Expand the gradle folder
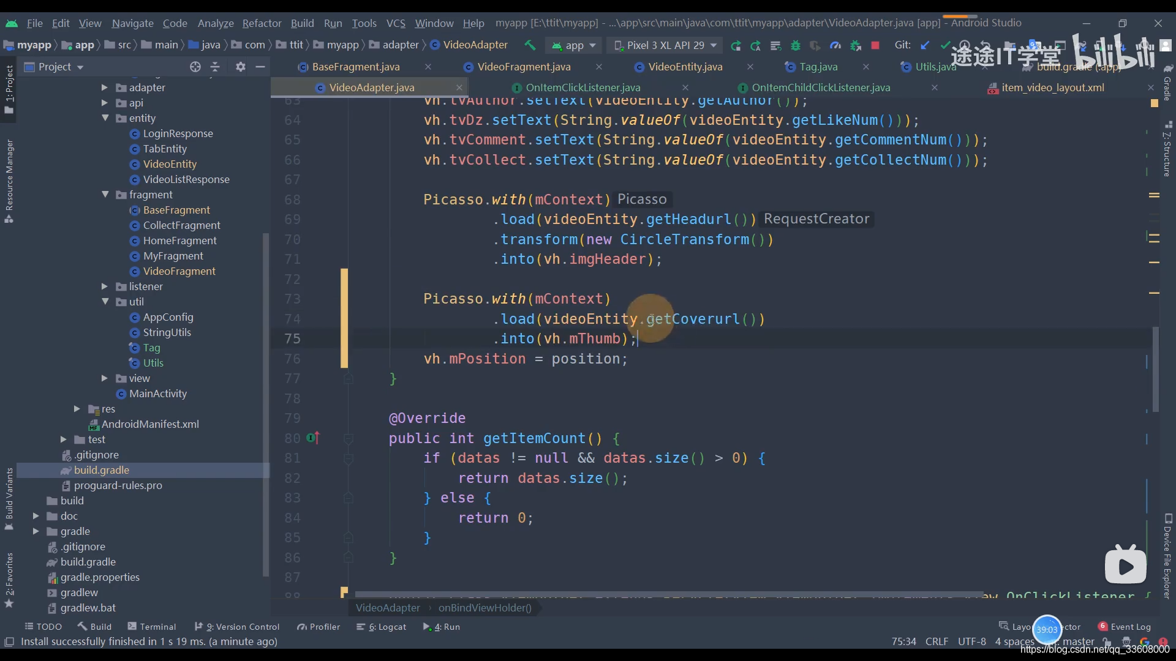 (36, 531)
